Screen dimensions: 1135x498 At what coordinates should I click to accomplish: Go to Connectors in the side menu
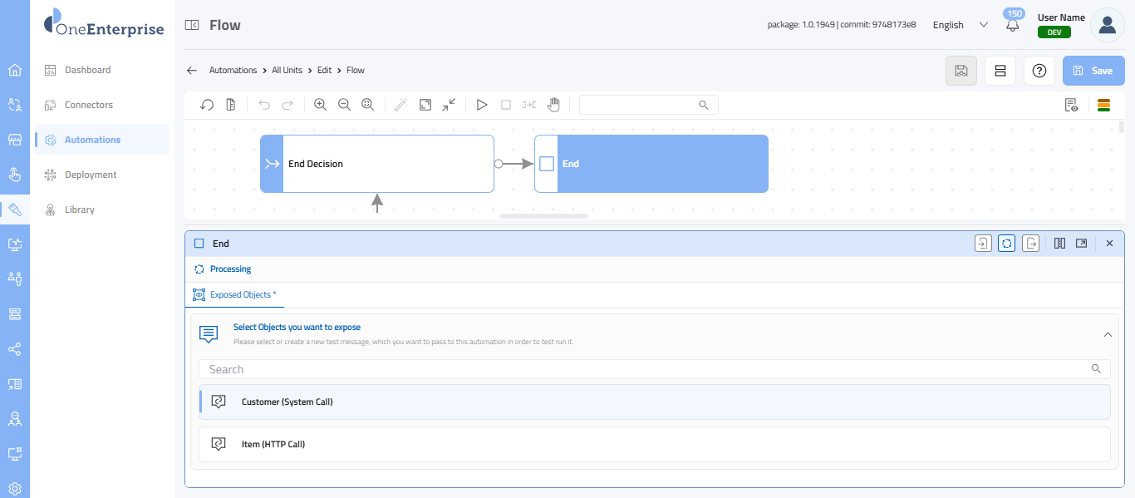tap(89, 105)
